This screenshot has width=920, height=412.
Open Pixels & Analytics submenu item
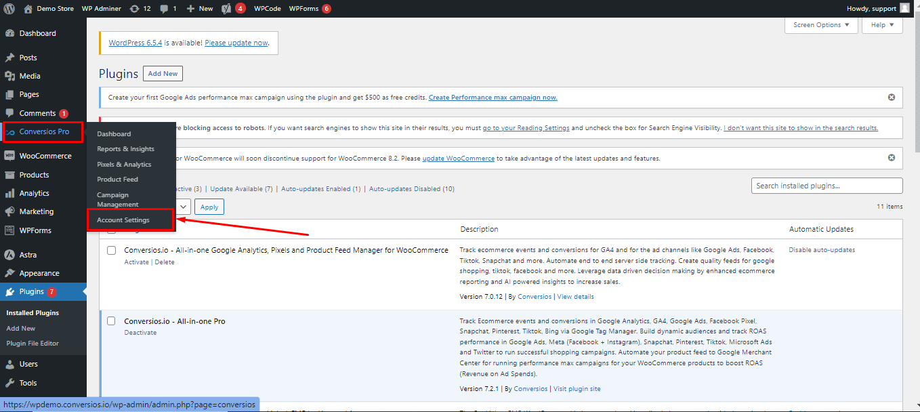(x=124, y=165)
